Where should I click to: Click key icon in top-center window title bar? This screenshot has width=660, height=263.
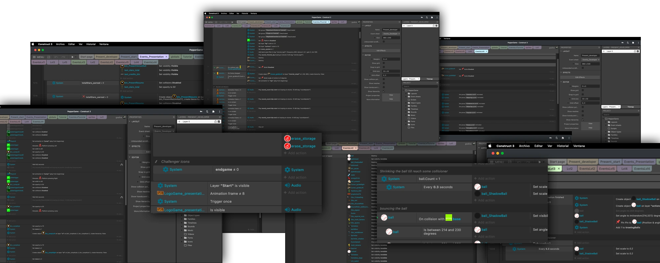tap(422, 17)
